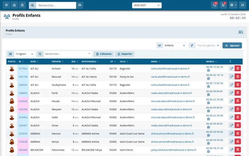Viewport: 249px width, 156px height.
Task: Delete the profile of ALAOUI Houda
Action: pyautogui.click(x=238, y=101)
